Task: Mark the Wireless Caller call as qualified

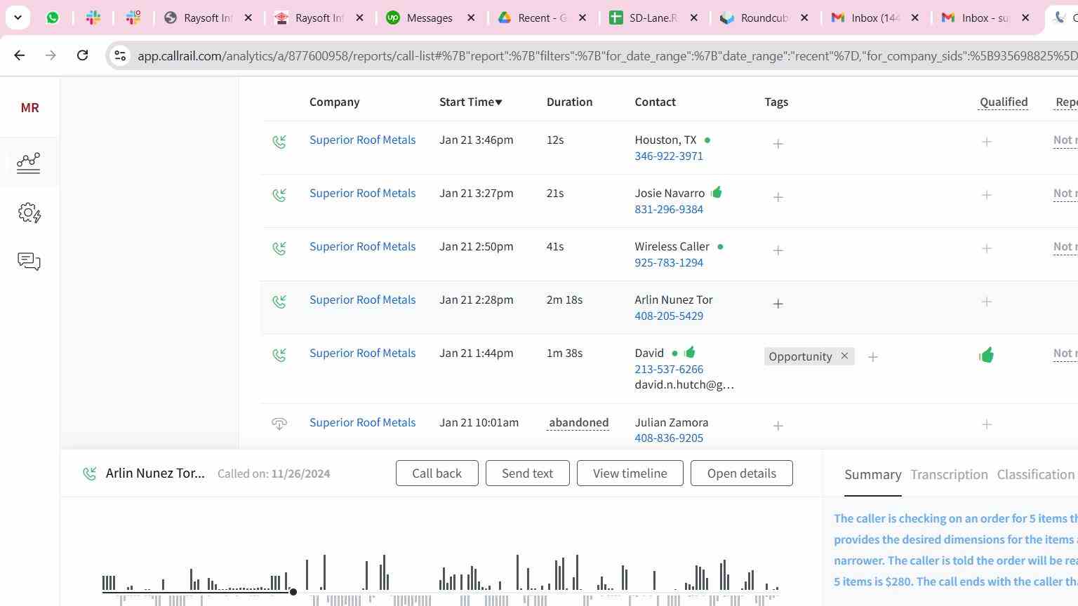Action: [986, 248]
